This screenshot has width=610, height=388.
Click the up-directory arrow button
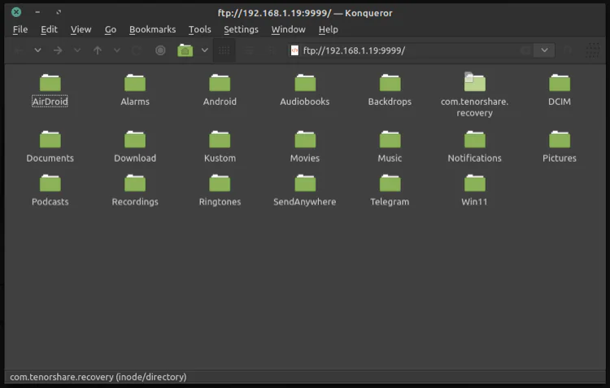98,50
